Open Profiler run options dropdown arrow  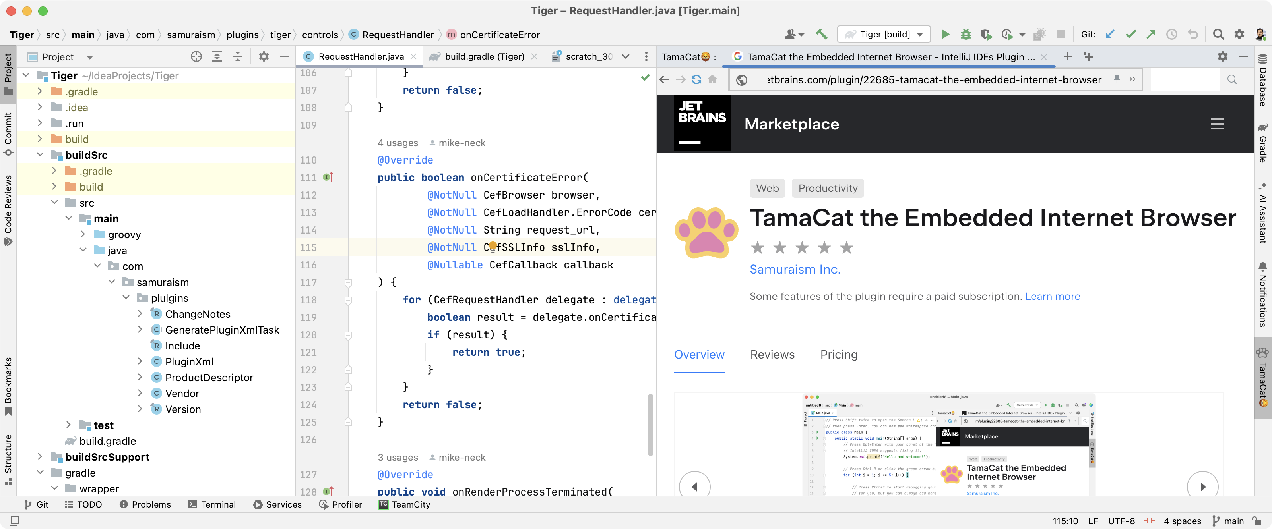pyautogui.click(x=1022, y=35)
